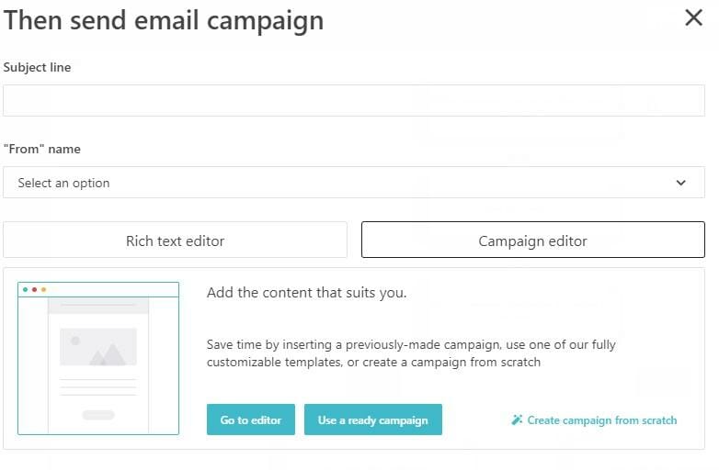Viewport: 719px width, 470px height.
Task: Click "Add the content that suits you" text
Action: point(306,294)
